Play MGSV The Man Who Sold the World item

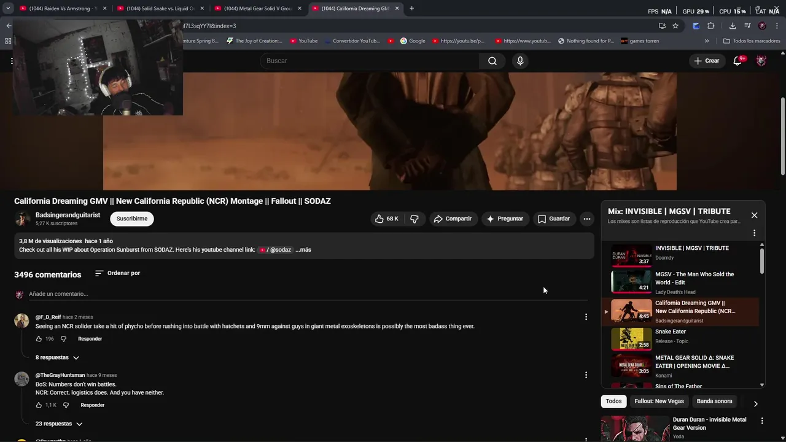[x=681, y=282]
